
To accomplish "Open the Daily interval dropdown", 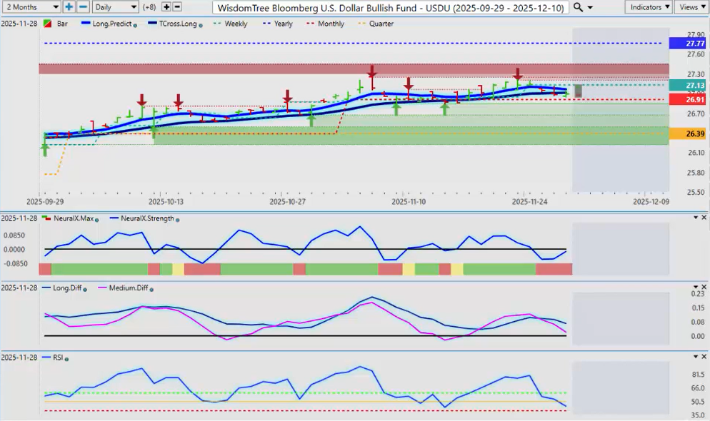I will pos(115,6).
